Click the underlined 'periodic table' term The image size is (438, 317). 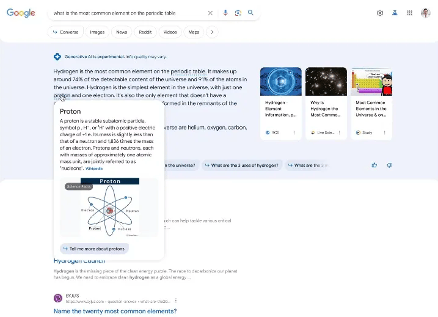[188, 71]
